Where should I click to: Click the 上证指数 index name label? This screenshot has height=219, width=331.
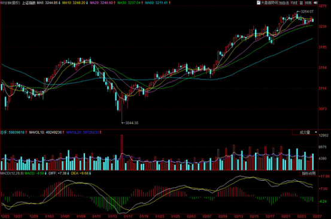click(29, 3)
